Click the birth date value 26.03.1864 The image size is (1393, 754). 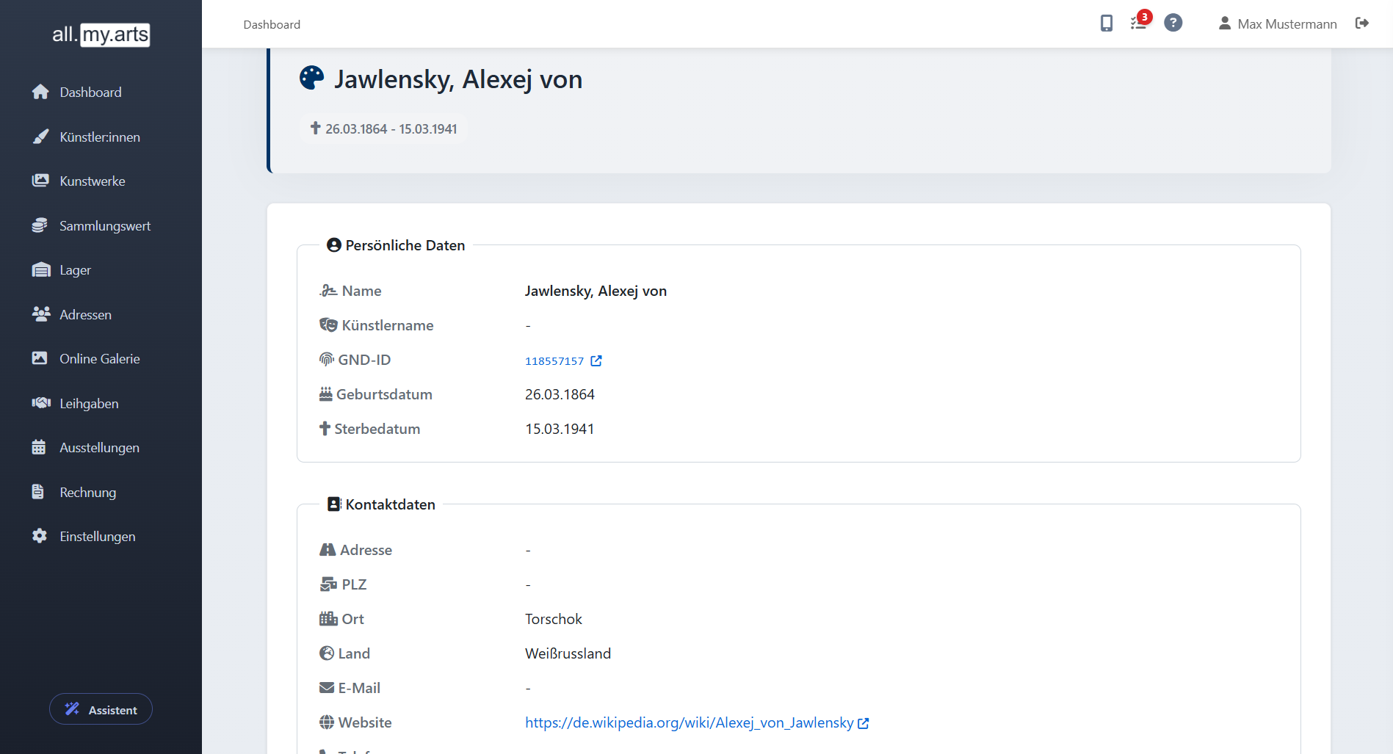point(560,395)
